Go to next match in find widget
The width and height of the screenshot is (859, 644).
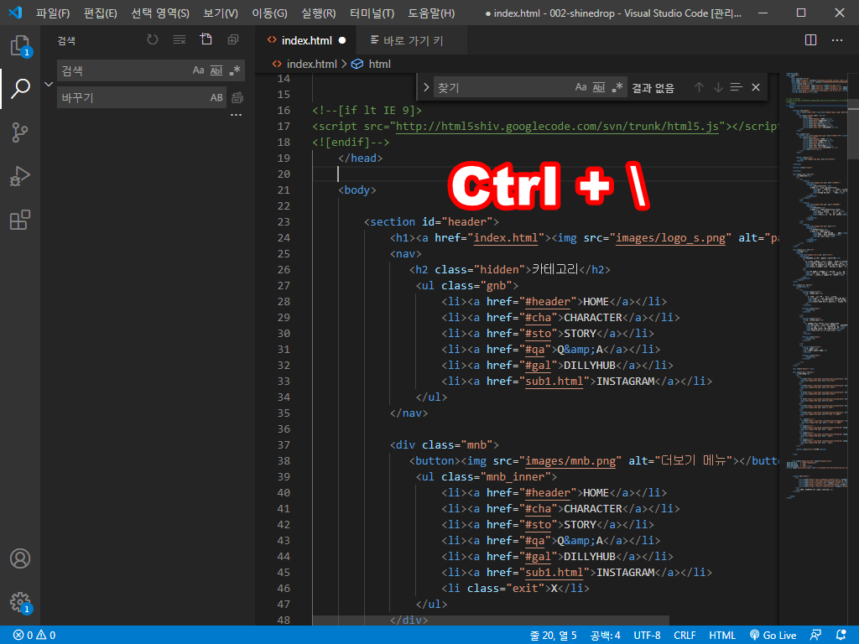pyautogui.click(x=718, y=87)
